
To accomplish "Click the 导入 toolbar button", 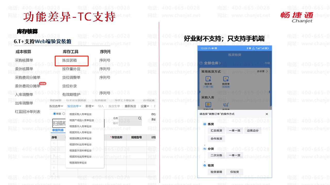I will coord(101,106).
